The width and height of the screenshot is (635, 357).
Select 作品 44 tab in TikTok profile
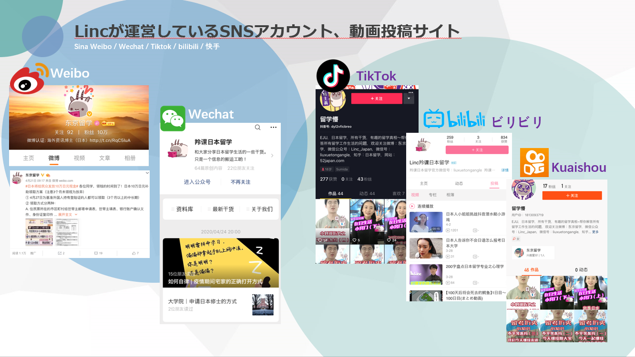point(336,194)
